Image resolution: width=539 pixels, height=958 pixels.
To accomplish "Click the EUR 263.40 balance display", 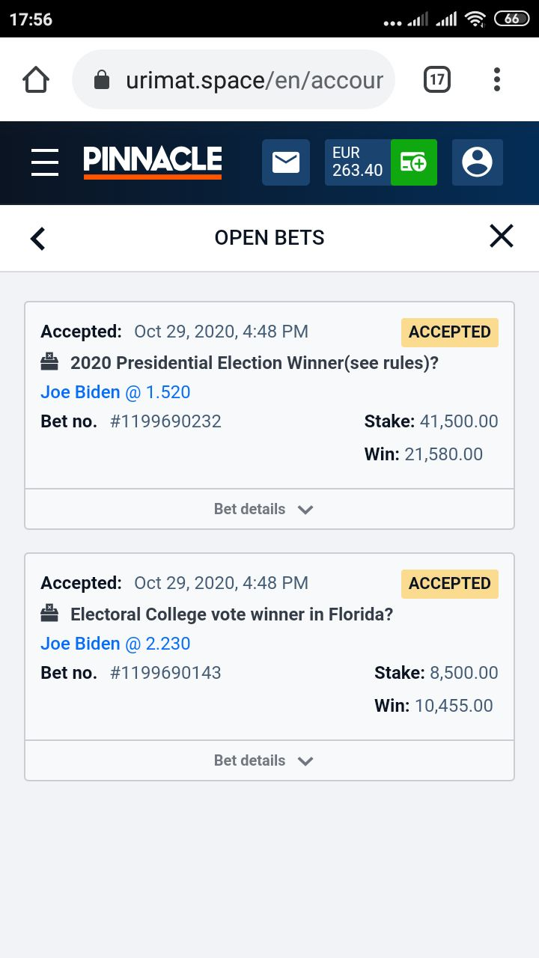I will pyautogui.click(x=358, y=162).
